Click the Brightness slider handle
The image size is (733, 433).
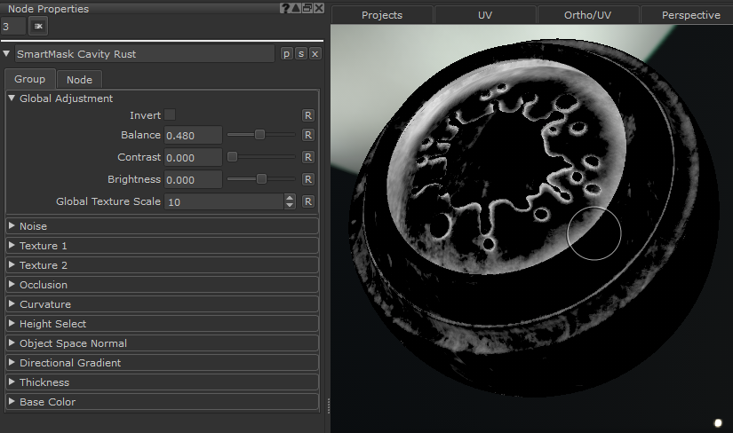[x=261, y=179]
